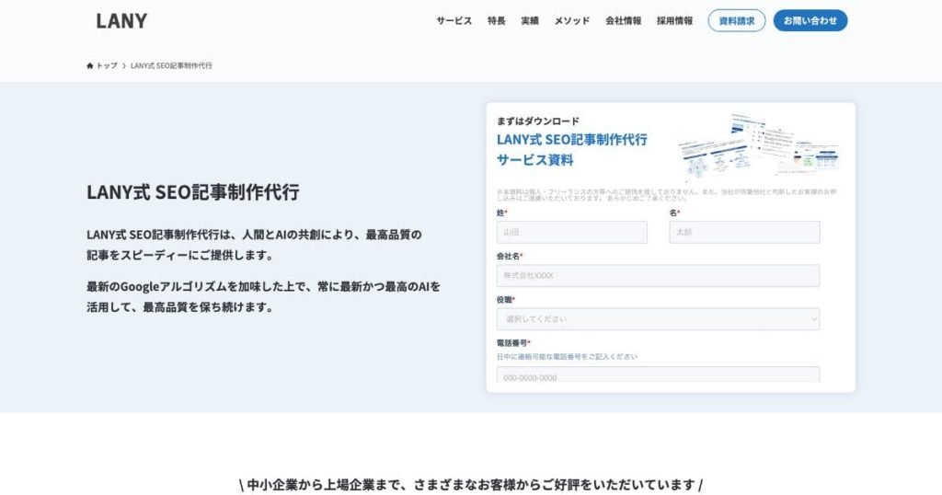Click the home icon in breadcrumb

(x=90, y=65)
